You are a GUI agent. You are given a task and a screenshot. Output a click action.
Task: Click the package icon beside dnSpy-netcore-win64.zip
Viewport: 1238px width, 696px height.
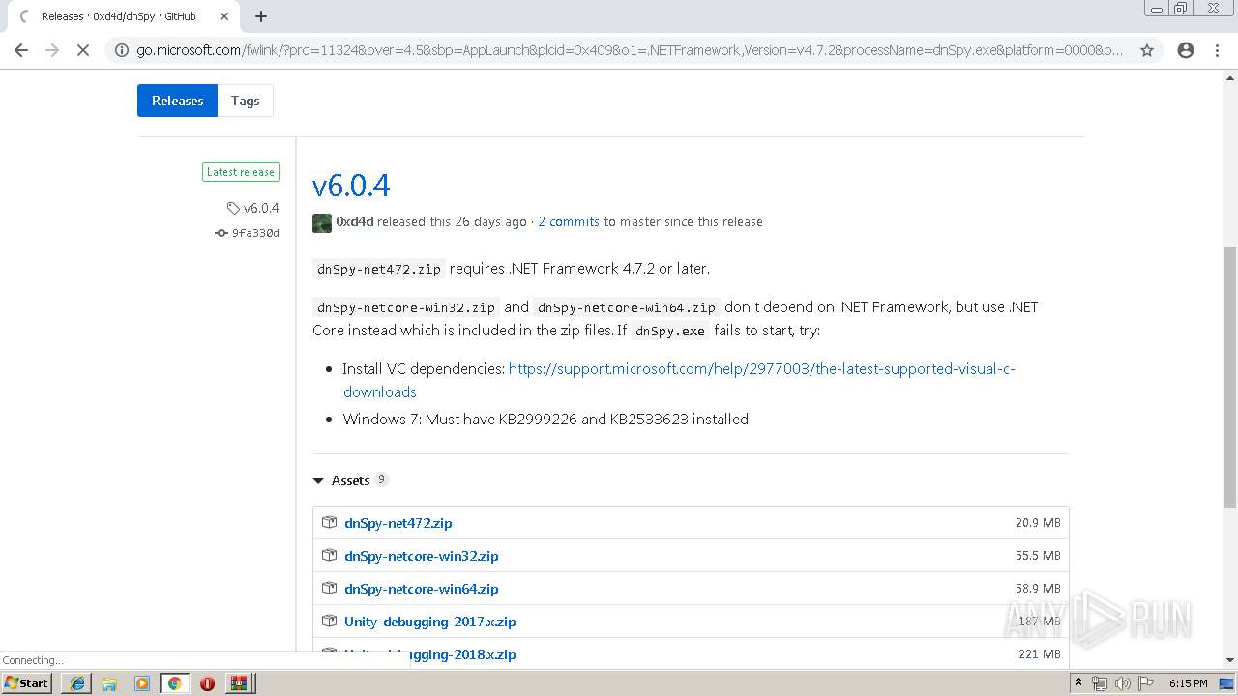click(329, 588)
